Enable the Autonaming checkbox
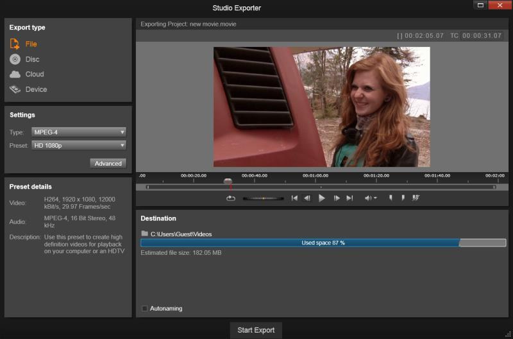513x339 pixels. click(144, 309)
